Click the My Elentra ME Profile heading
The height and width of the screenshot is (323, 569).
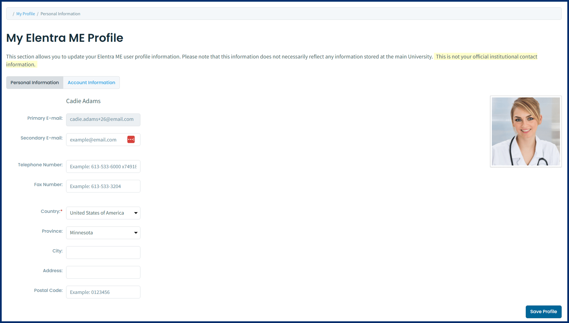(65, 38)
